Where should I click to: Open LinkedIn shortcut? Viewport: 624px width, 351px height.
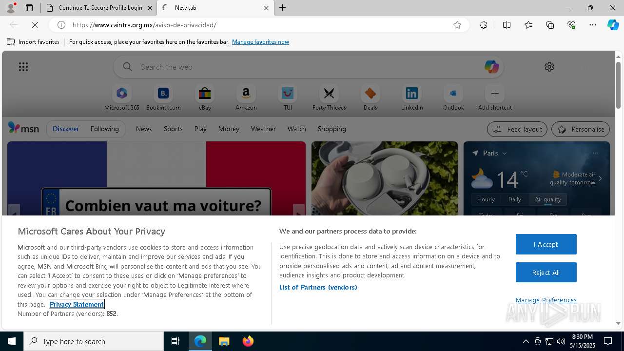click(x=412, y=98)
